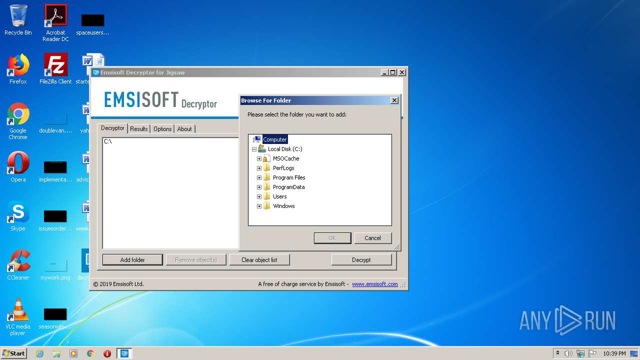Click the Clear object list button

[x=259, y=259]
